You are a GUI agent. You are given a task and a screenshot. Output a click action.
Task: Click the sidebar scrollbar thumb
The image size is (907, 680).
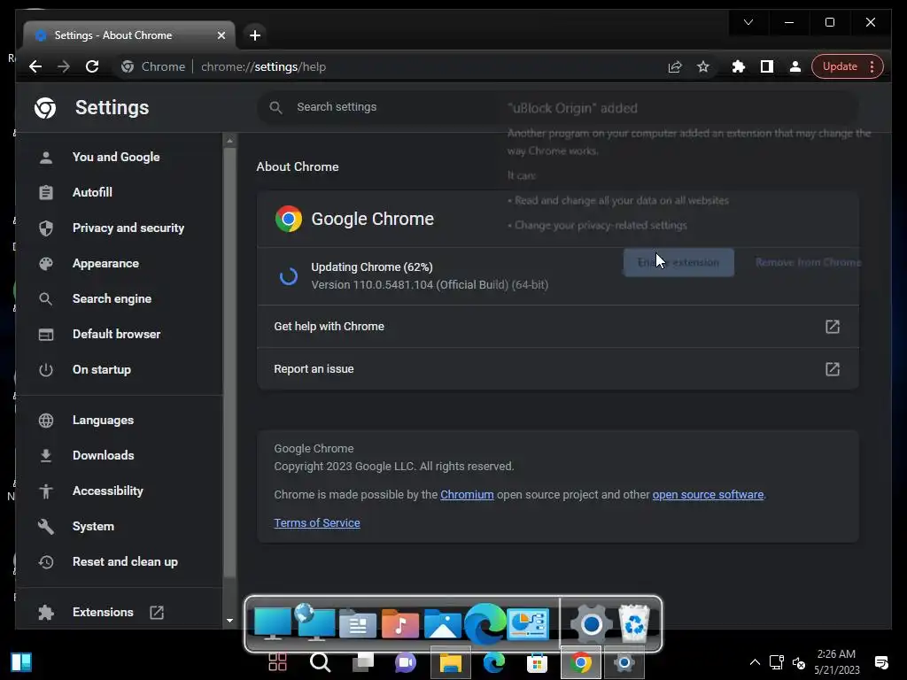229,363
